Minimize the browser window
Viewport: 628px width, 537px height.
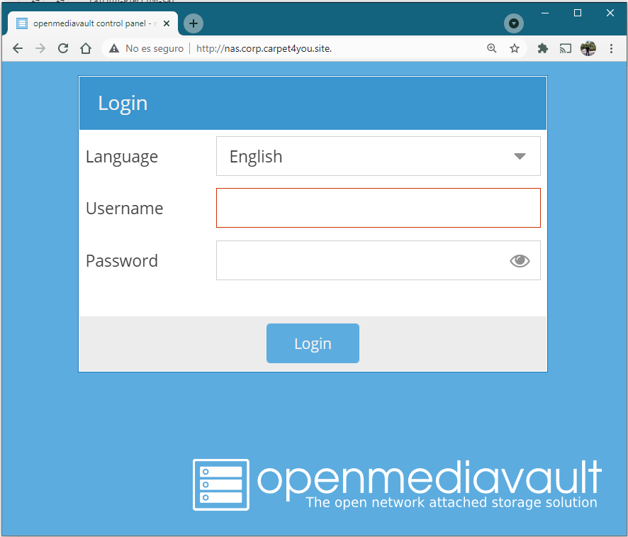(x=545, y=13)
